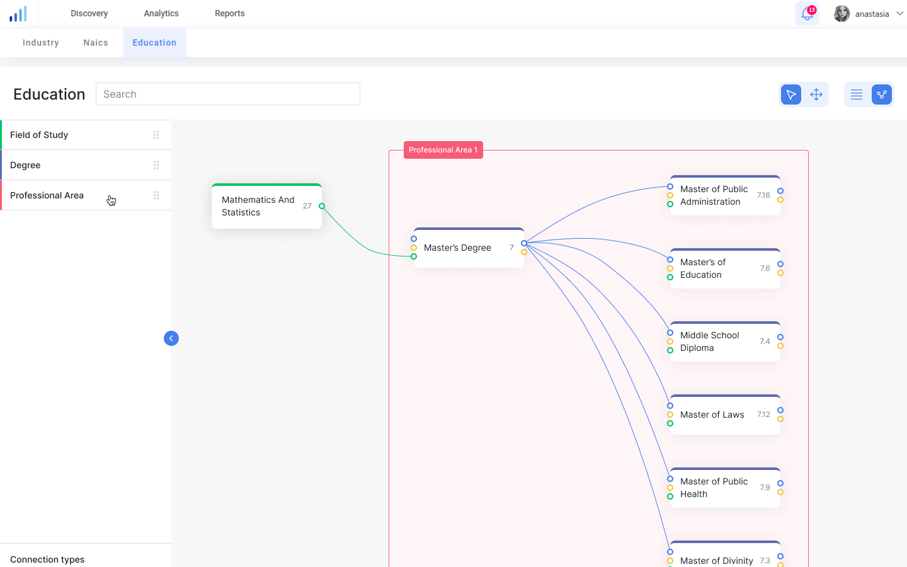This screenshot has width=907, height=567.
Task: Click blue output port on Master of Public Administration
Action: pos(780,191)
